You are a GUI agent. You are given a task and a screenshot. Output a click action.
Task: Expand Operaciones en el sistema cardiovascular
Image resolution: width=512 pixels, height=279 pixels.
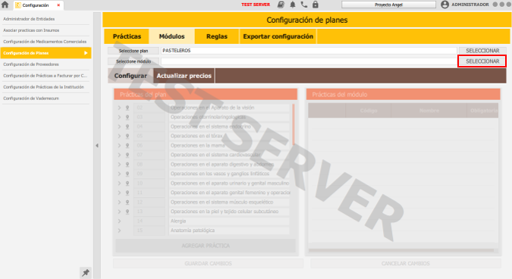click(119, 155)
